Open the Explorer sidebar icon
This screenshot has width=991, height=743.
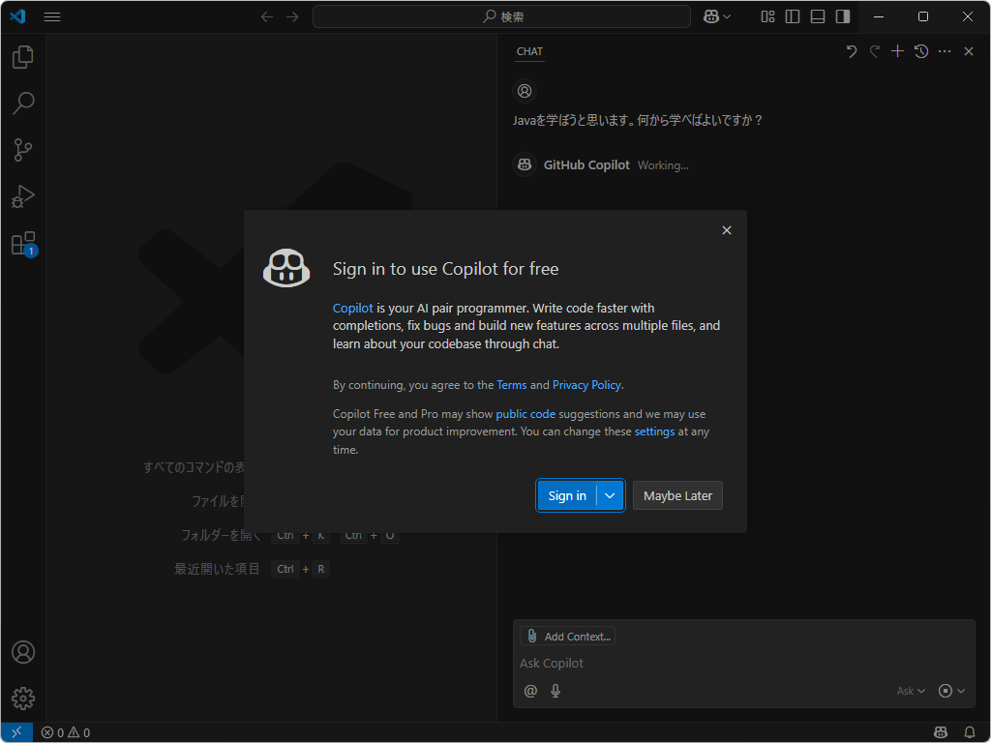point(22,57)
